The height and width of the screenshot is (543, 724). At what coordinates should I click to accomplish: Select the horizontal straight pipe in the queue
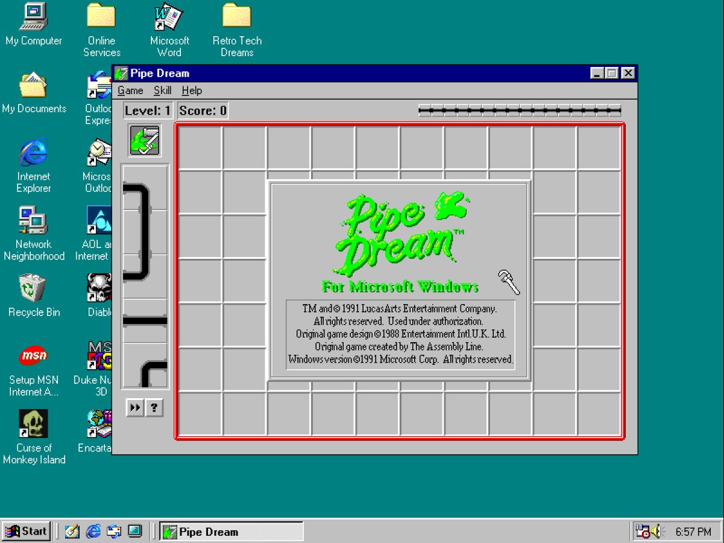pos(145,321)
